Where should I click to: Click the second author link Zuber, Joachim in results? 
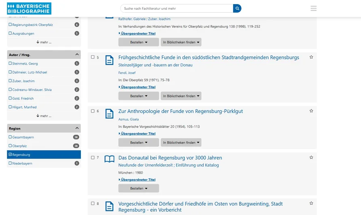(159, 19)
